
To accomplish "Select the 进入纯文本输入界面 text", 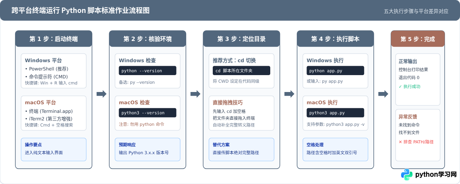I will 44,153.
